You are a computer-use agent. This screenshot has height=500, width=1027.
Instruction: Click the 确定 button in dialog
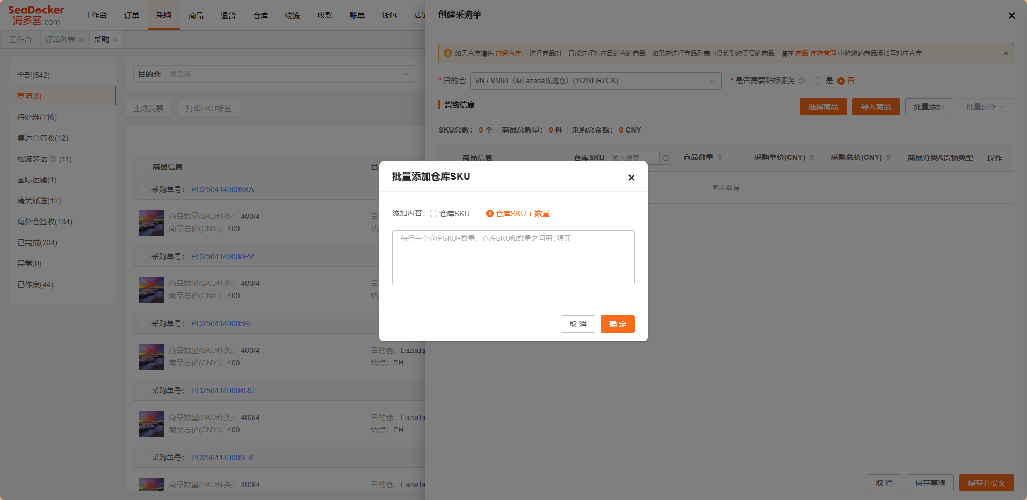coord(617,324)
